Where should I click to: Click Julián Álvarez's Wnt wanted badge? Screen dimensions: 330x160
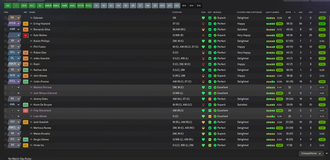(26, 82)
